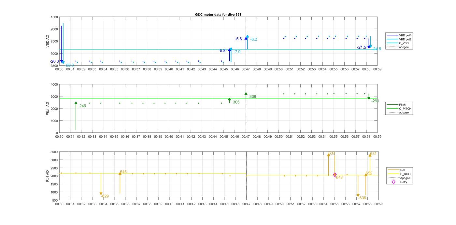Click the '645' roll move label
The width and height of the screenshot is (456, 225).
(123, 172)
